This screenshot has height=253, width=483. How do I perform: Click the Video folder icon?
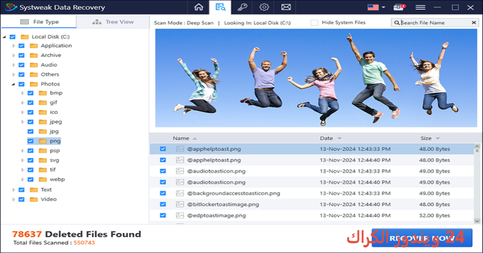click(33, 199)
